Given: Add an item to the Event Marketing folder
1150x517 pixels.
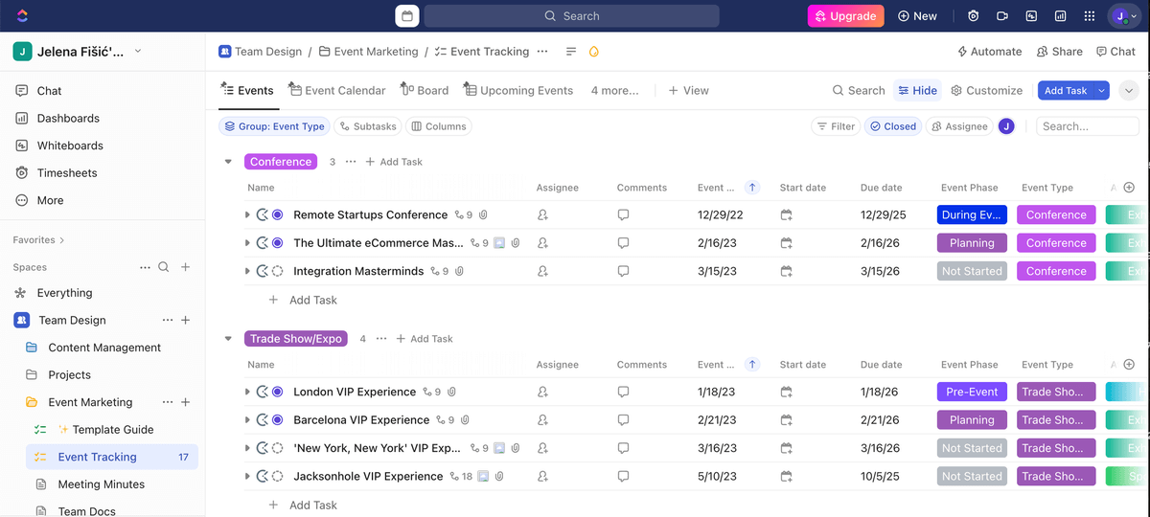Looking at the screenshot, I should click(186, 402).
